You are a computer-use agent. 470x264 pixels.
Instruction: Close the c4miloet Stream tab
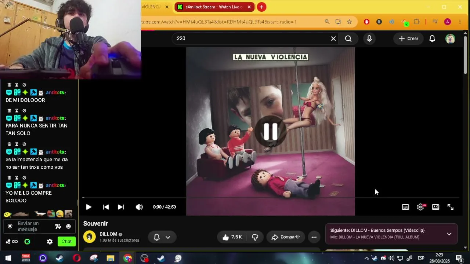point(249,7)
